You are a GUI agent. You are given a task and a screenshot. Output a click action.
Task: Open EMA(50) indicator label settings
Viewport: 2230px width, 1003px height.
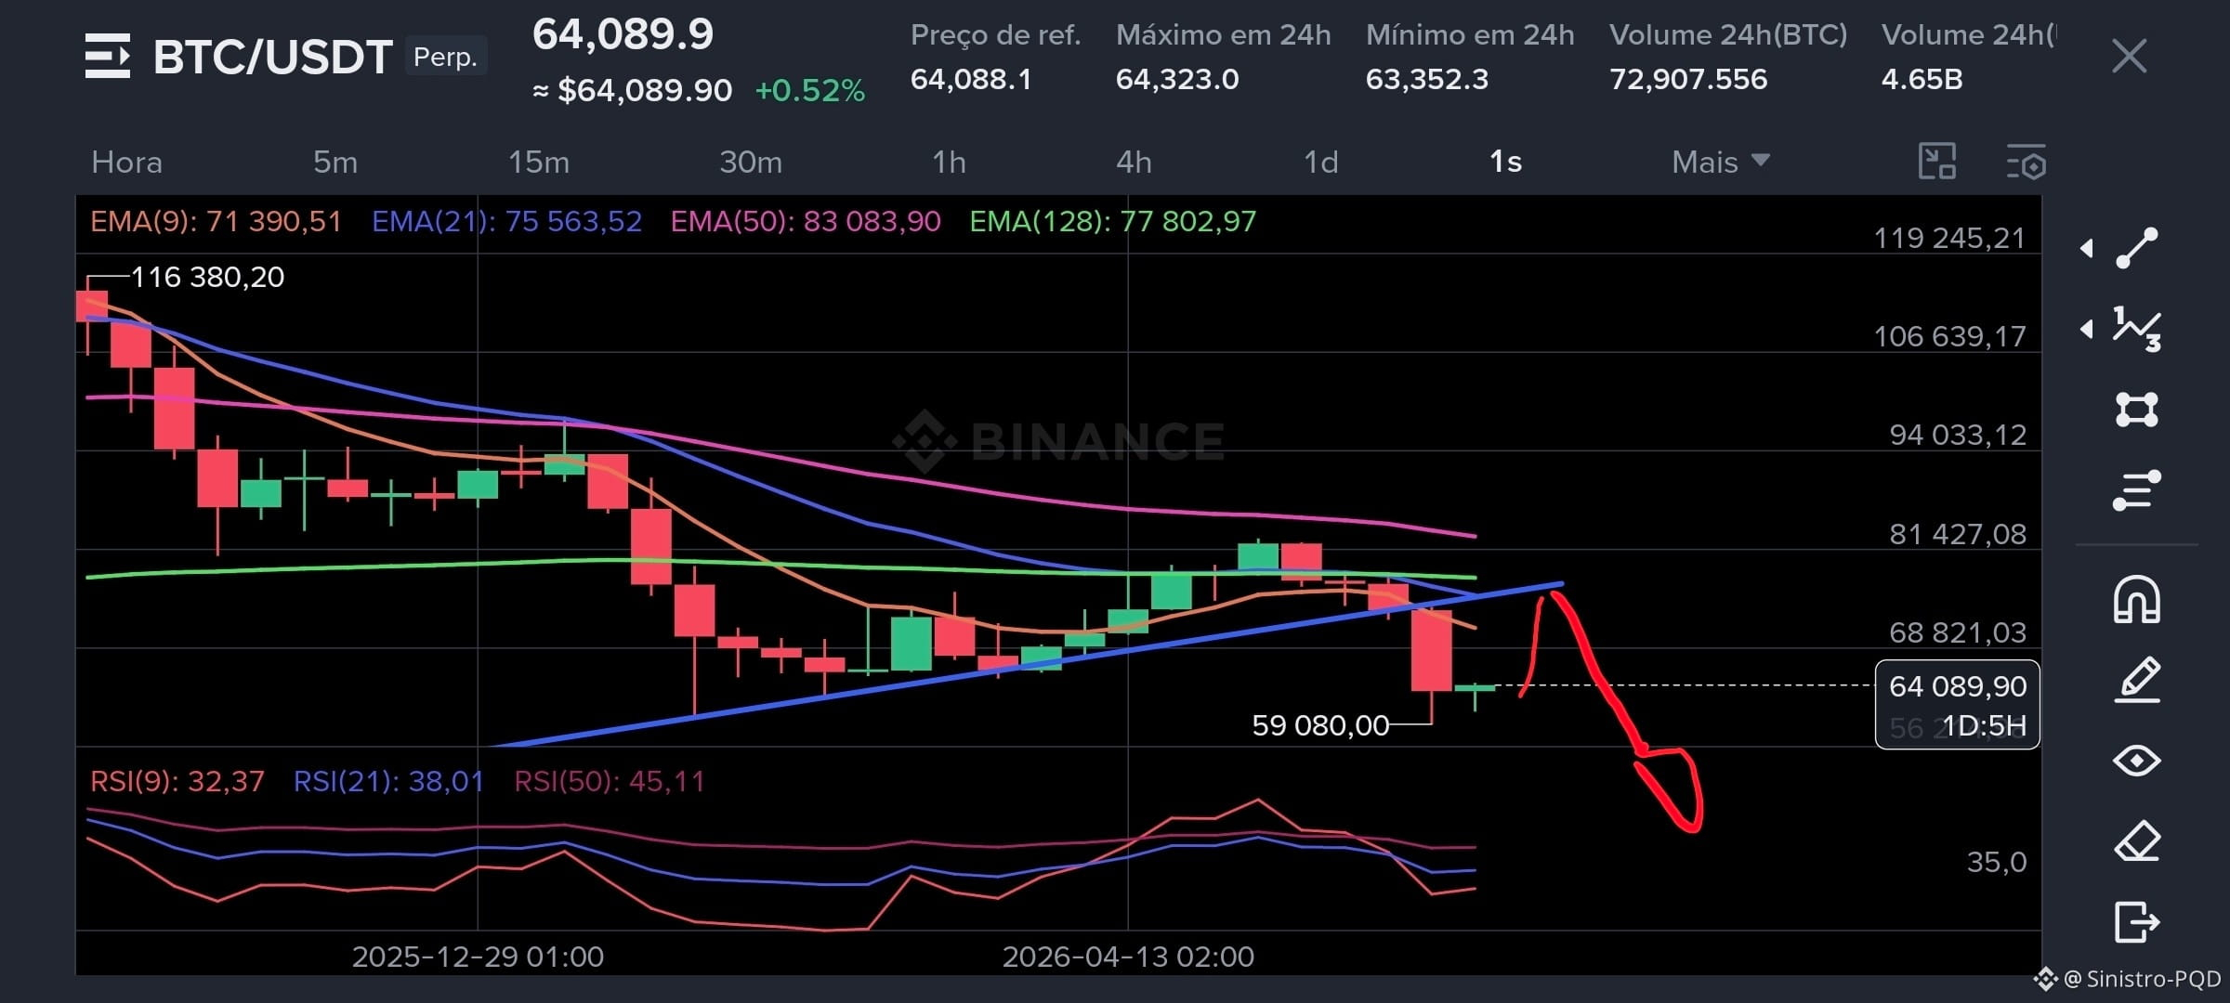click(806, 221)
